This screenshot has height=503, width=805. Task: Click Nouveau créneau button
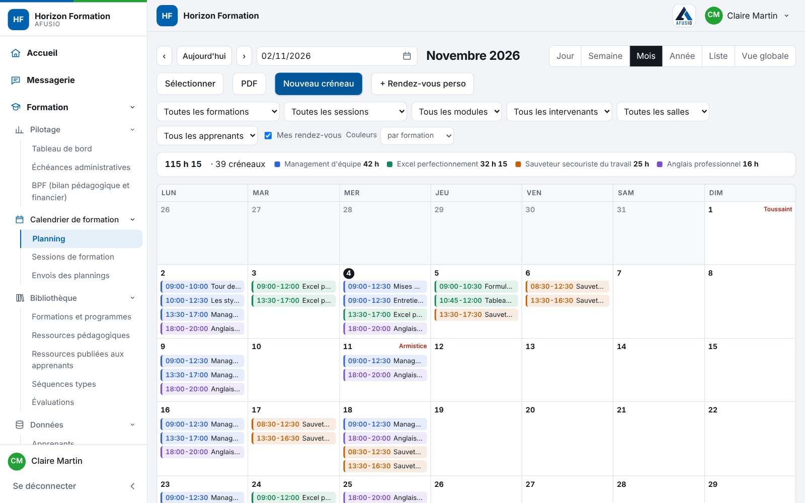(x=318, y=83)
